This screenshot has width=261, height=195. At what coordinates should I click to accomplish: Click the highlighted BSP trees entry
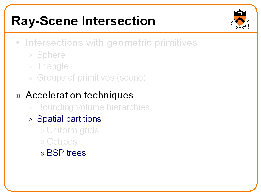pos(66,153)
